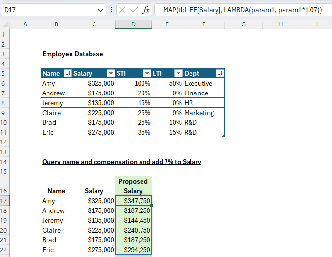Select the Executive department cell
This screenshot has width=332, height=257.
204,83
